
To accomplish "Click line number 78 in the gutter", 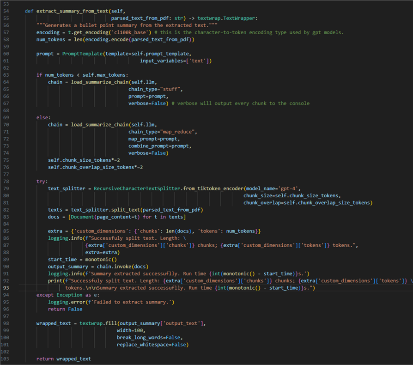I will point(6,182).
